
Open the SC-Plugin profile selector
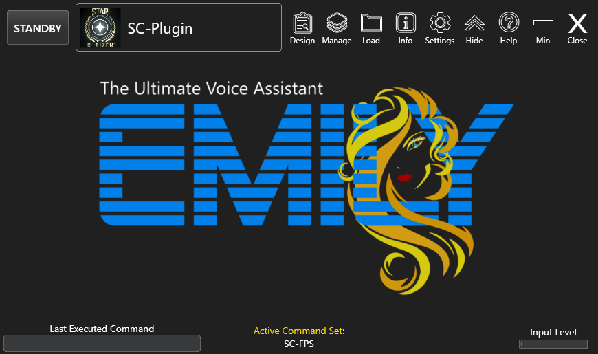179,27
